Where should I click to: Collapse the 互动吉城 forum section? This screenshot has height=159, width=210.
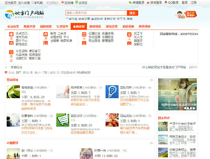click(151, 80)
